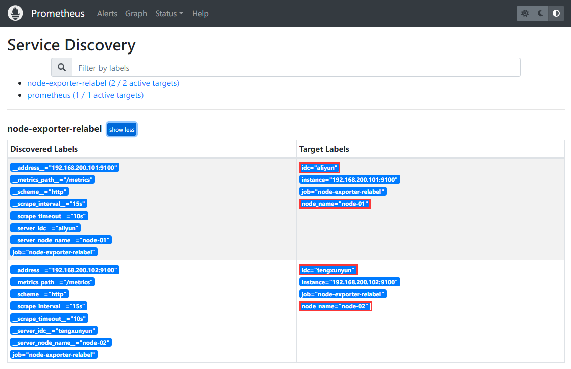Open the Help link in navbar

click(x=200, y=14)
